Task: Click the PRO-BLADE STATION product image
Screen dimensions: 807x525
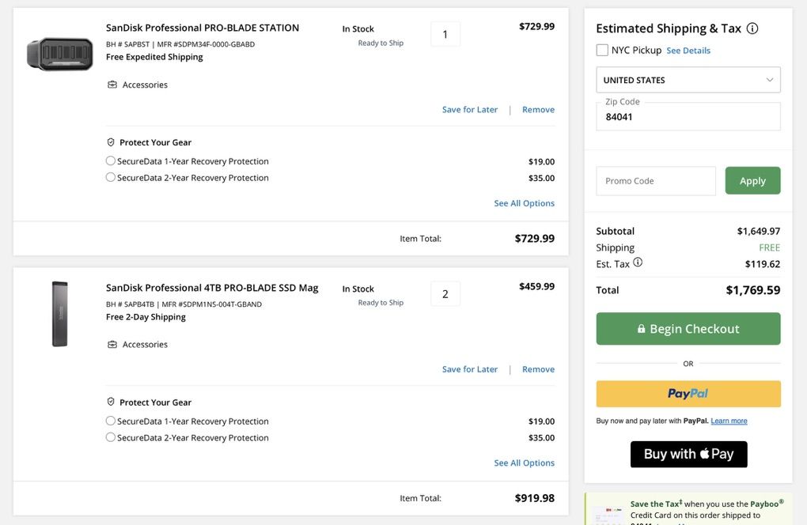Action: tap(59, 54)
